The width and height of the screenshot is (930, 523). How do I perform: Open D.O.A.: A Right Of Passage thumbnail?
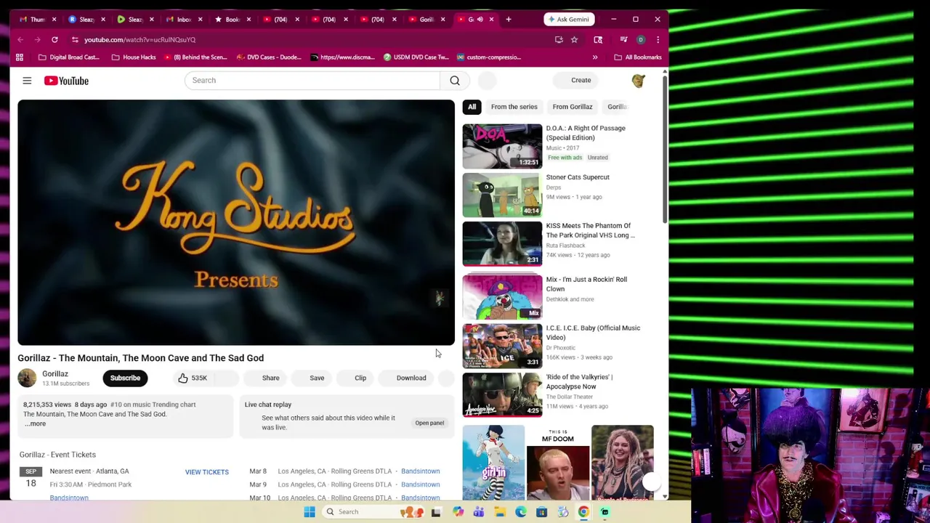(502, 146)
